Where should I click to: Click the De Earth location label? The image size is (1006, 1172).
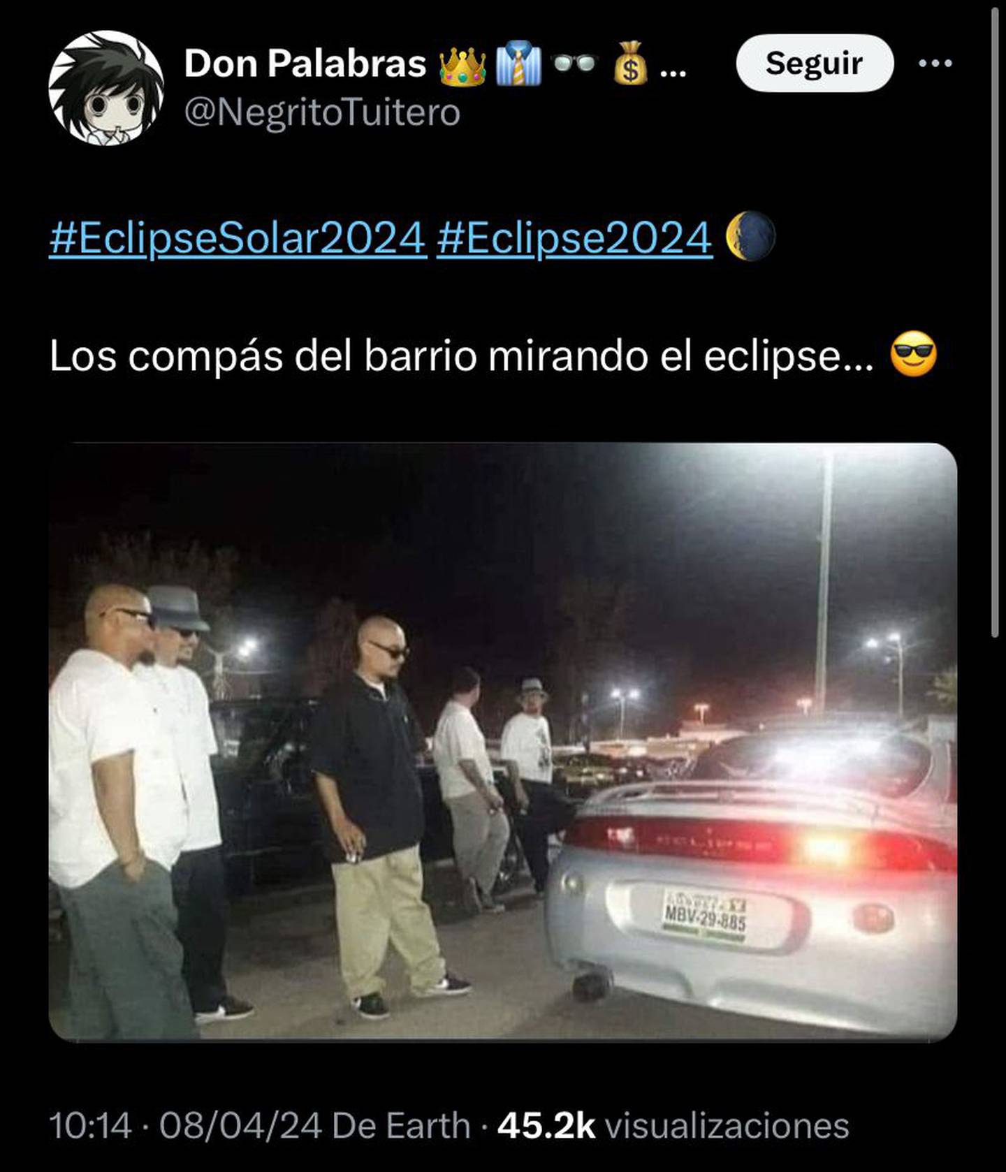pos(400,1125)
